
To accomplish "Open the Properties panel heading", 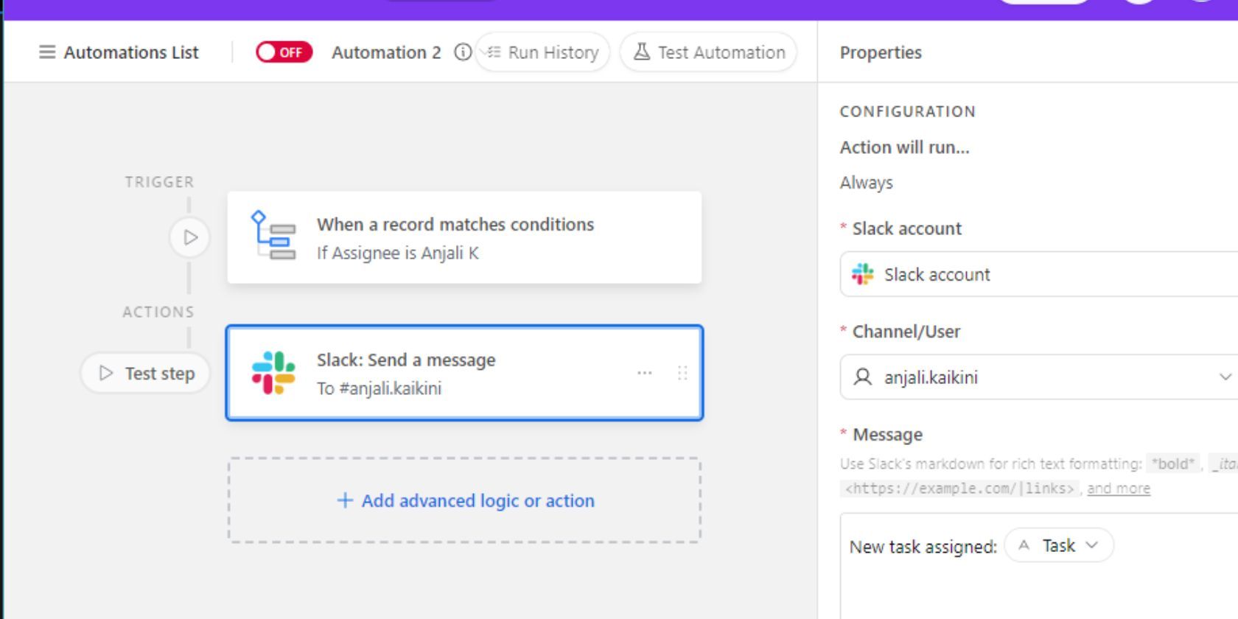I will [x=880, y=52].
